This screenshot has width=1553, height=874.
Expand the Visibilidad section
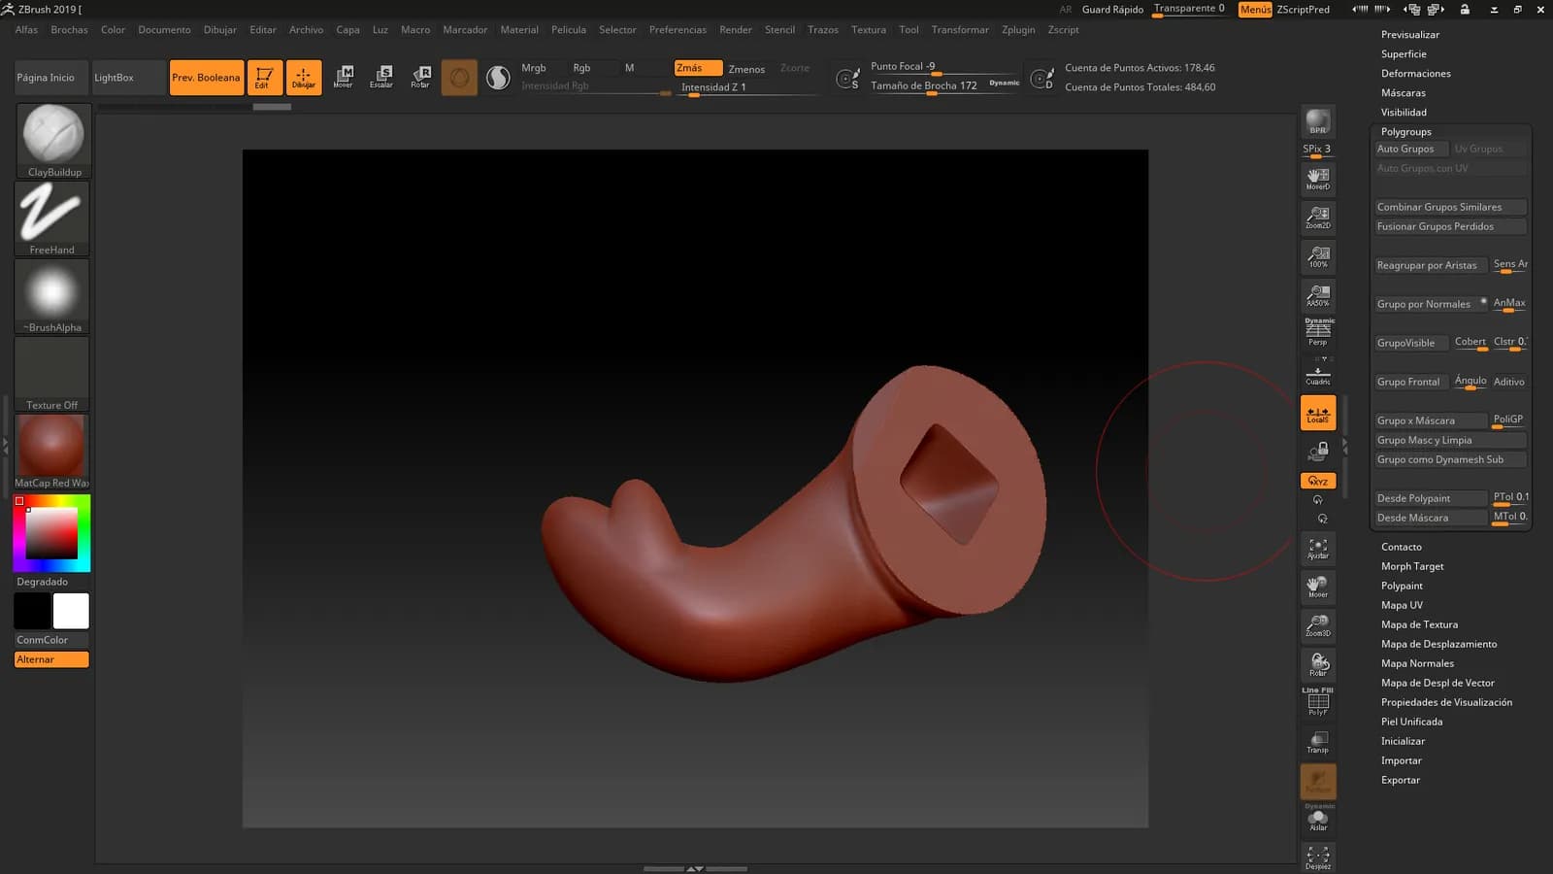coord(1404,113)
